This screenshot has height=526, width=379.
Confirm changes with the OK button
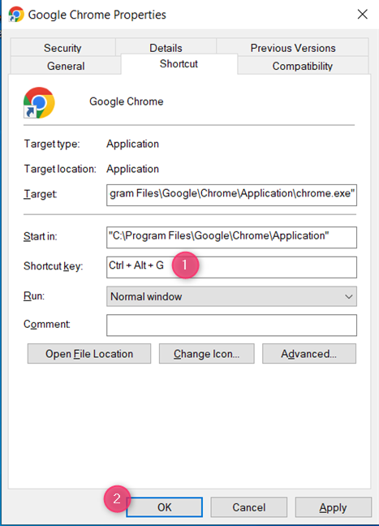165,507
